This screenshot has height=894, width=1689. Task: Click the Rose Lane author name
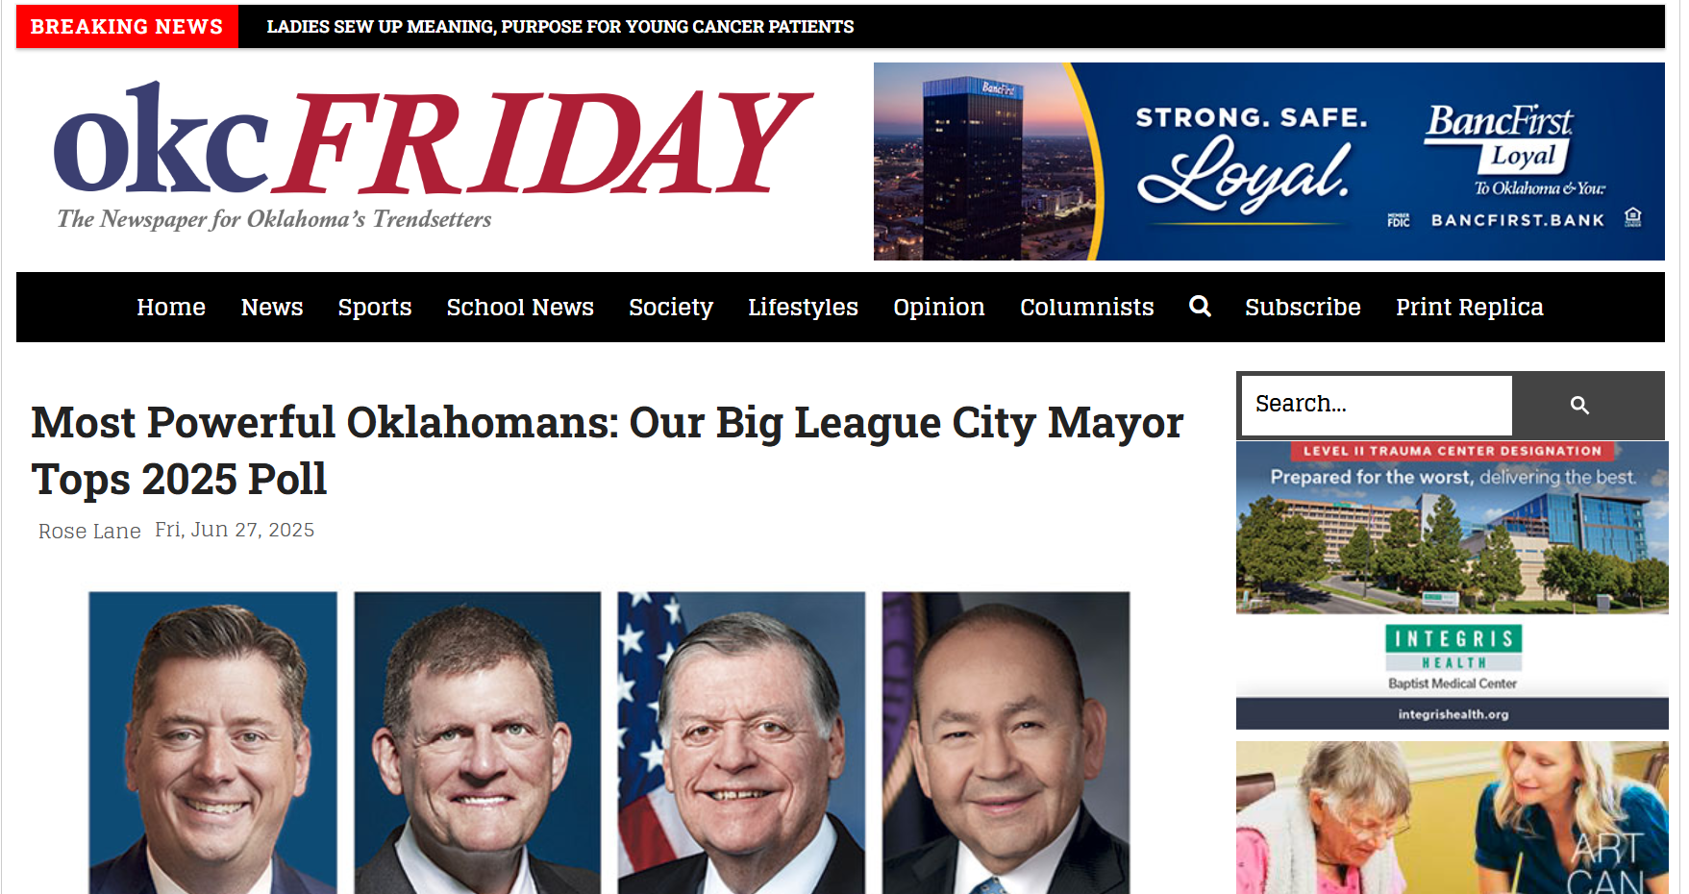pyautogui.click(x=89, y=531)
